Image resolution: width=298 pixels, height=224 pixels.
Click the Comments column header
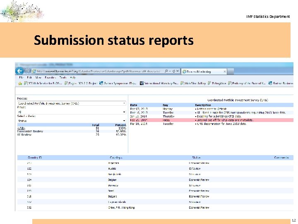tap(281, 158)
